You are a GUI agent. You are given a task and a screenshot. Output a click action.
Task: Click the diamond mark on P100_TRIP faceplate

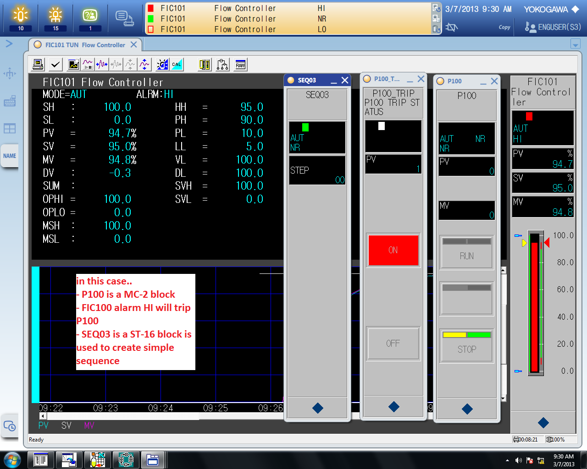pos(393,406)
